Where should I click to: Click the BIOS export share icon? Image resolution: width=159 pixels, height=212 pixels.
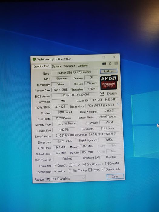pos(102,94)
